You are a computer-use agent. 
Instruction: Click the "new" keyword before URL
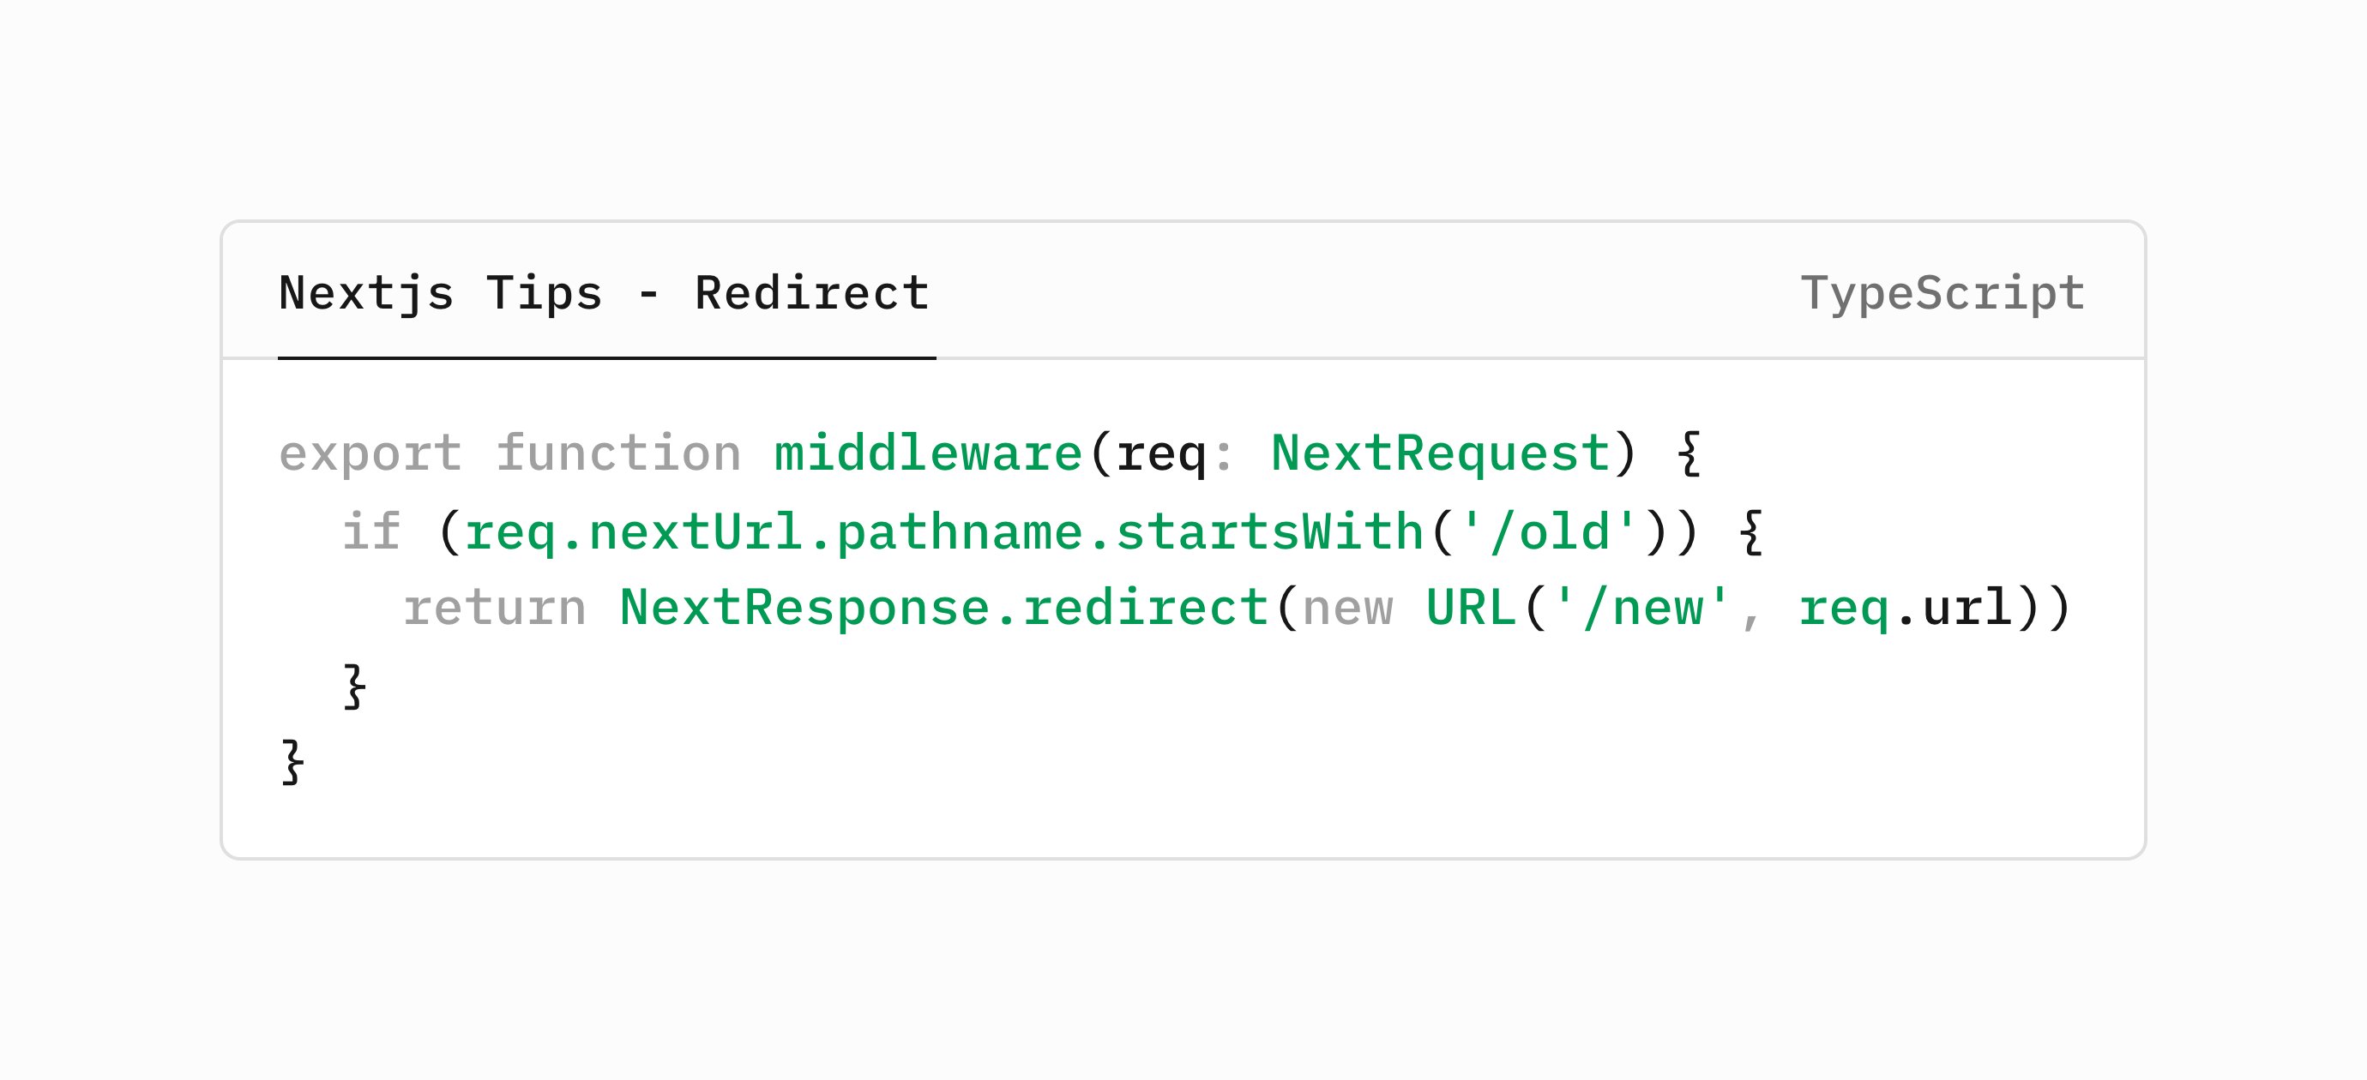tap(1346, 608)
